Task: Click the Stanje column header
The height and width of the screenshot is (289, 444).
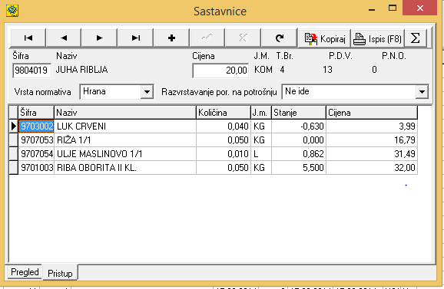Action: pyautogui.click(x=299, y=113)
